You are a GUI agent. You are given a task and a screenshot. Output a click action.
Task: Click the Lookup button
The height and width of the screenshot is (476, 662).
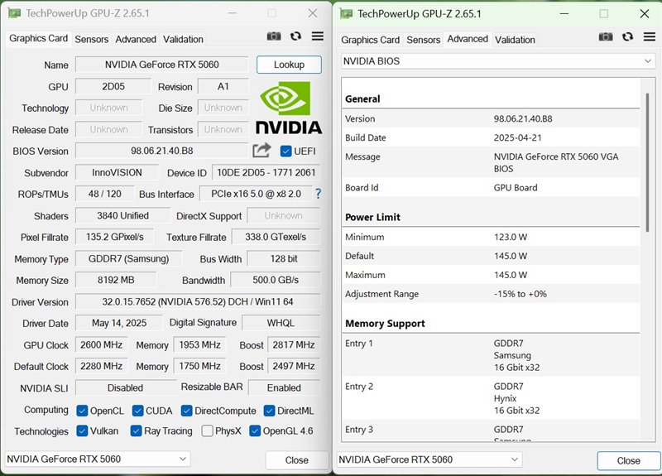click(x=289, y=65)
